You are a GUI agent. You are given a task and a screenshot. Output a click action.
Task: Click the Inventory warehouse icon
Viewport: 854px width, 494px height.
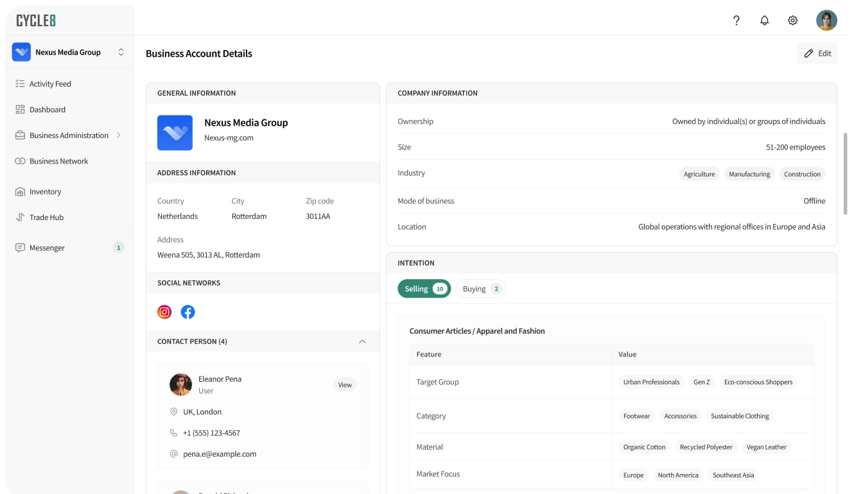point(20,191)
